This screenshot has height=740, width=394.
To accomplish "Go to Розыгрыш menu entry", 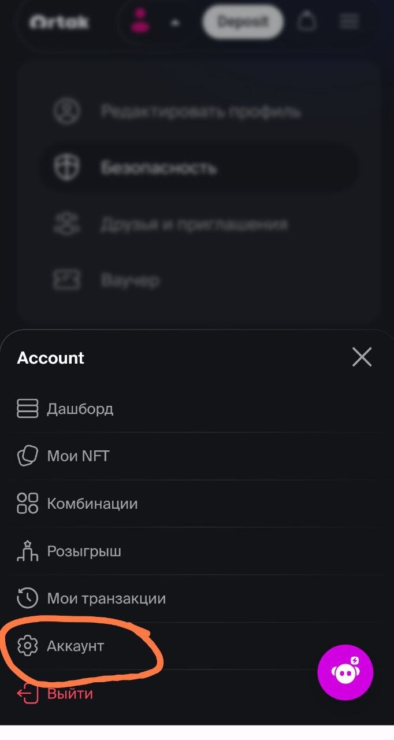I will (84, 551).
